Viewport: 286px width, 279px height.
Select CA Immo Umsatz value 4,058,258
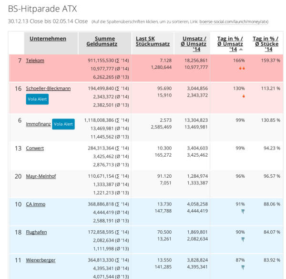coord(197,204)
